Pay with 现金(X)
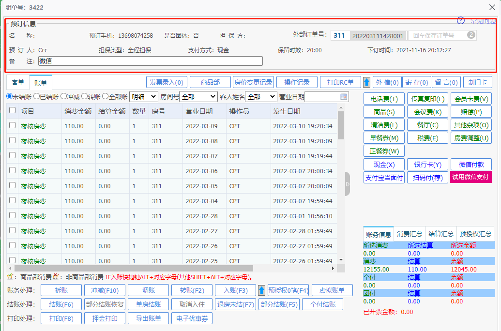 384,165
